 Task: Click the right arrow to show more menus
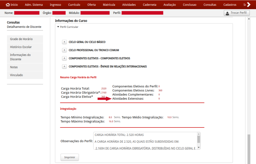(x=249, y=4)
